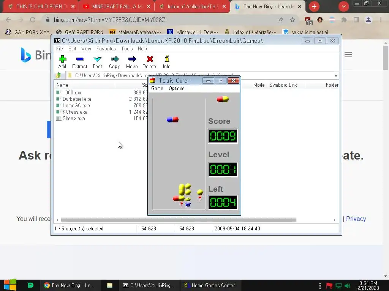This screenshot has width=389, height=291.
Task: Click Chrome's back arrow
Action: tap(8, 20)
